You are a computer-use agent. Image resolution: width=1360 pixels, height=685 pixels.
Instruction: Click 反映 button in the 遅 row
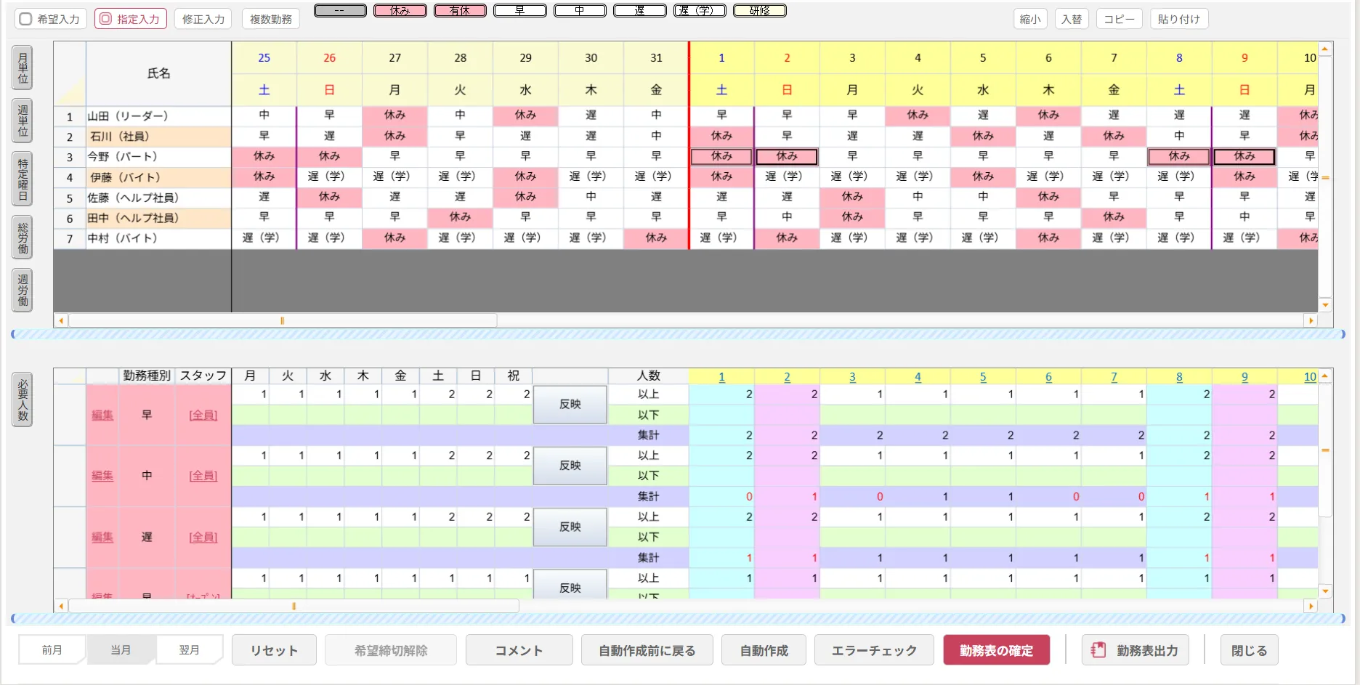570,527
